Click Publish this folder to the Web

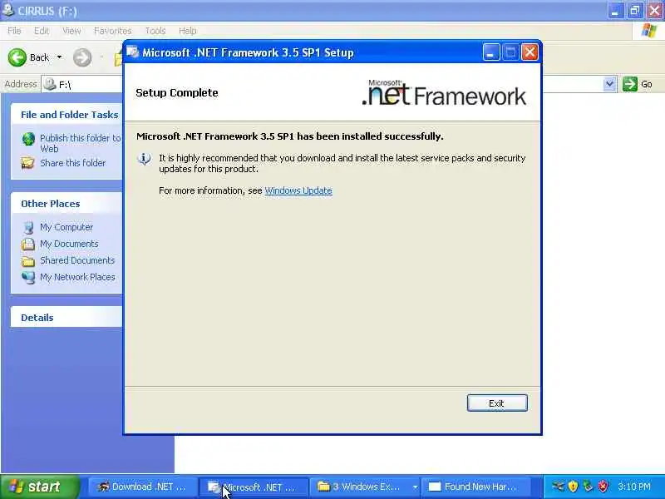(80, 143)
